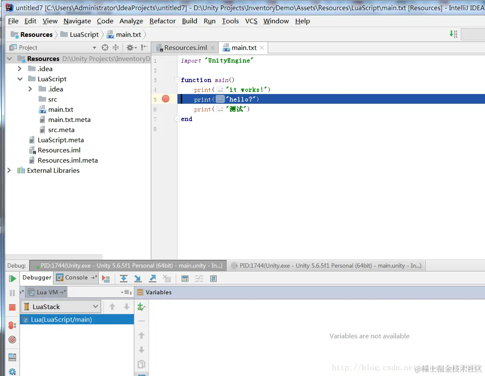Restore debug layout icon
Viewport: 485px width, 376px height.
pyautogui.click(x=12, y=357)
